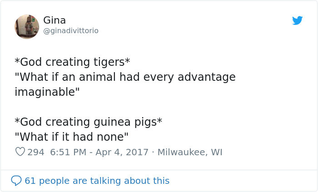The image size is (318, 192).
Task: Click the "What if it had none" line
Action: click(71, 136)
